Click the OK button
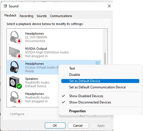 coord(55,126)
